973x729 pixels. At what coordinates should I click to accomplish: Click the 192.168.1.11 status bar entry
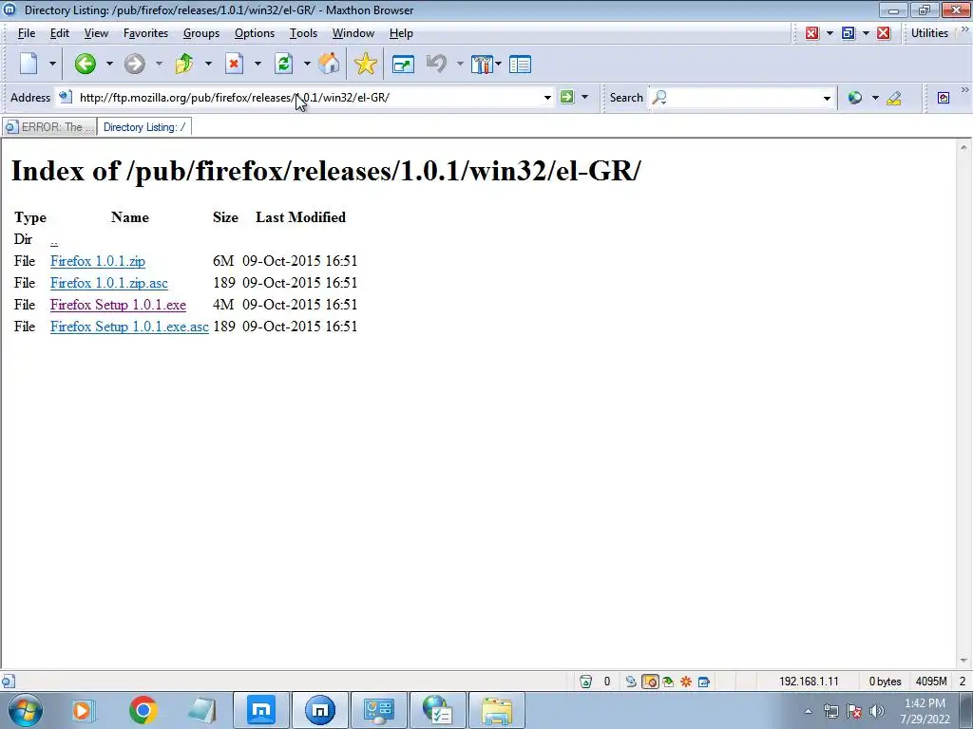(x=809, y=682)
